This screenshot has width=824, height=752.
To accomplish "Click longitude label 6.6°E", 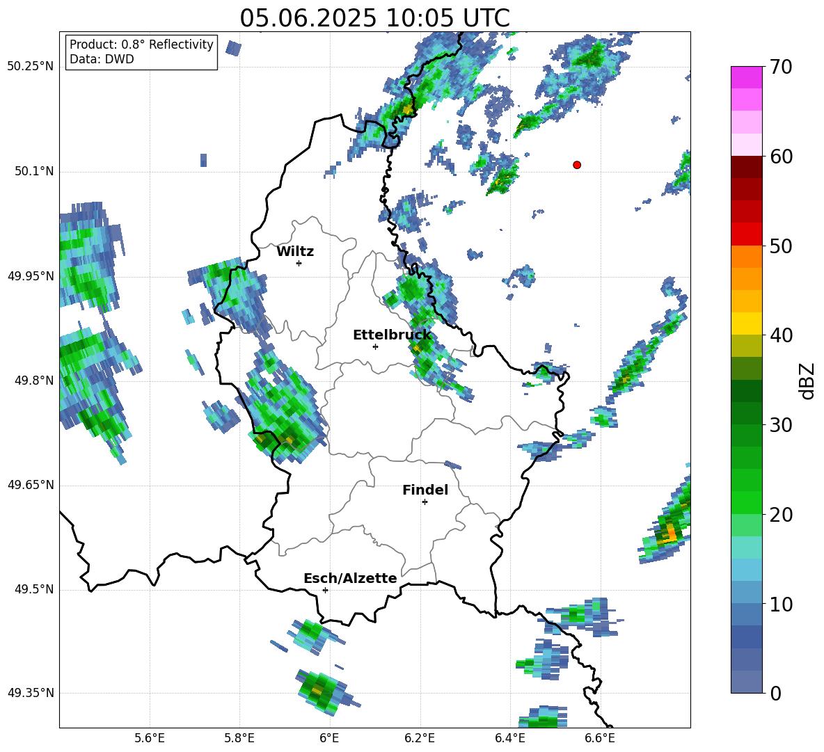I will pyautogui.click(x=600, y=738).
